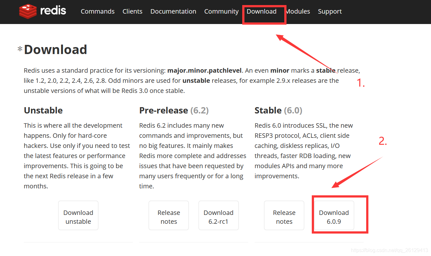Open the Community nav link
The width and height of the screenshot is (431, 256).
(221, 12)
